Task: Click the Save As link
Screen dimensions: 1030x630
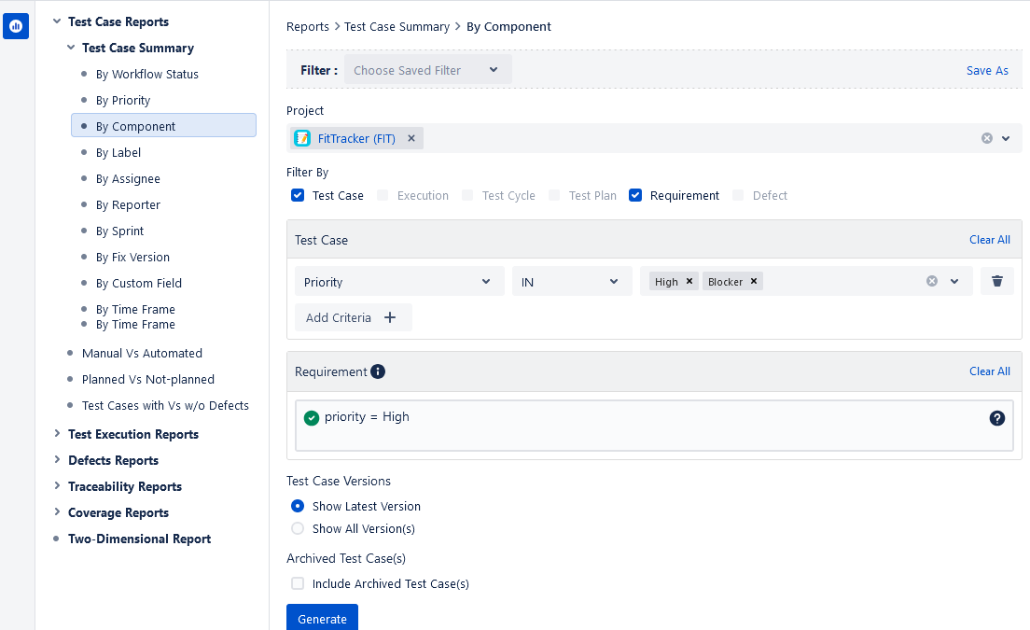Action: 987,70
